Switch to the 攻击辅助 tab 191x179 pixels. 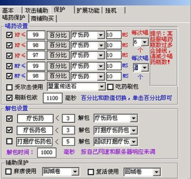pos(37,11)
